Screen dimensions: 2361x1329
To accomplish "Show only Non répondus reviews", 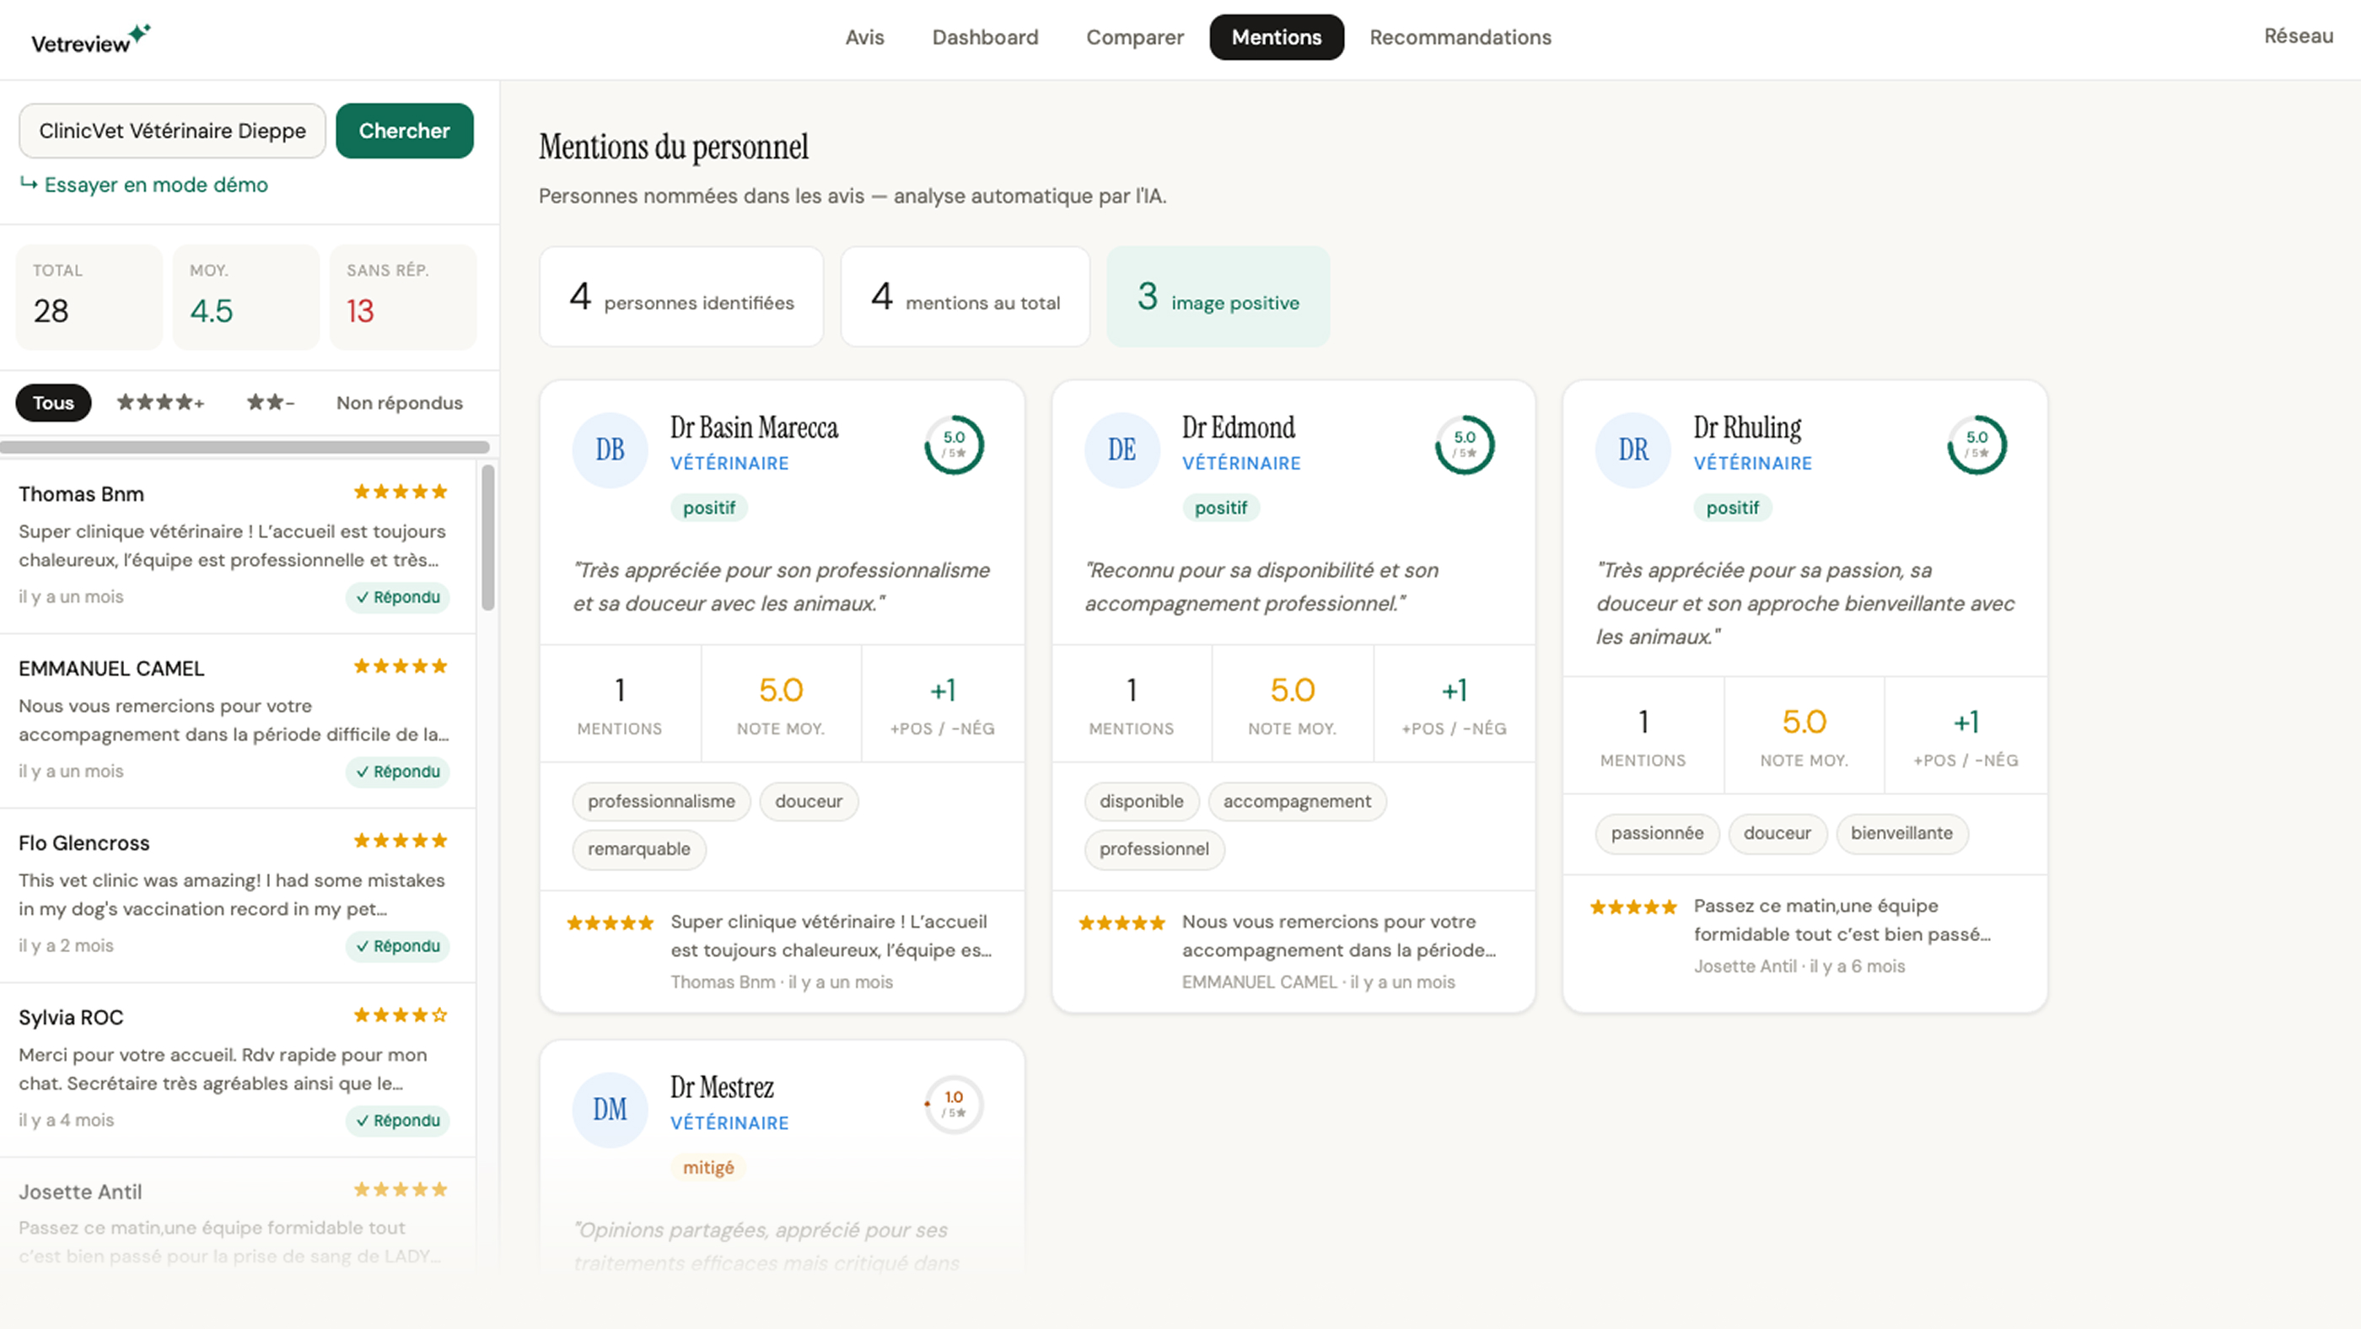I will click(x=400, y=402).
